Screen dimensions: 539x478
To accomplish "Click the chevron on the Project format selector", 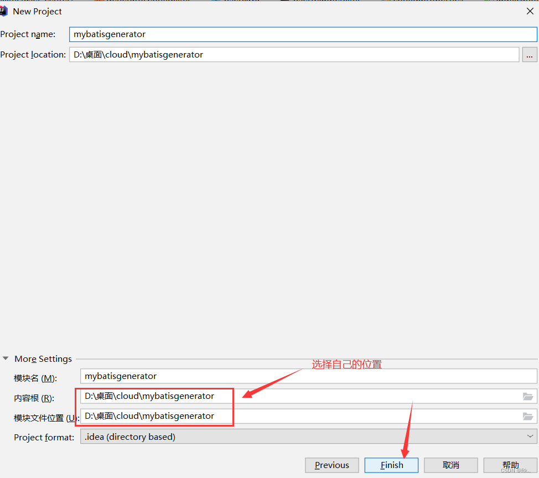I will (530, 437).
